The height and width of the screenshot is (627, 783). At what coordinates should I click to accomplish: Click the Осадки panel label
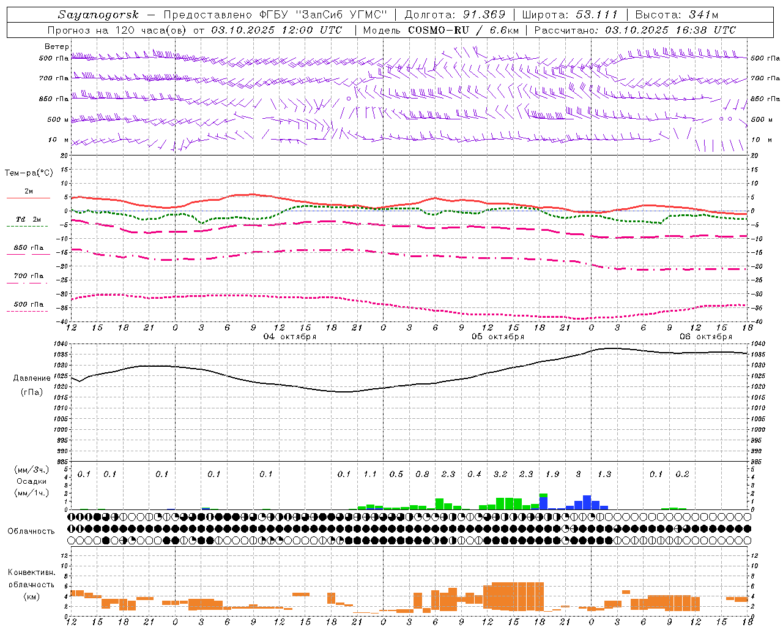32,481
